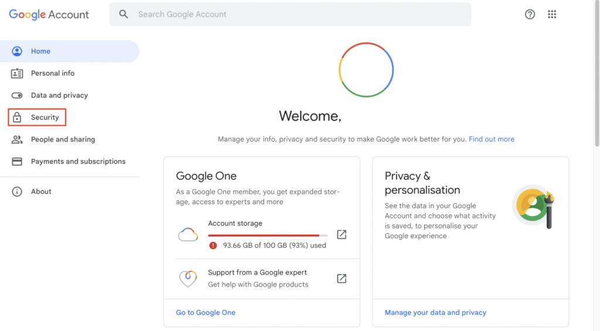Click the Payments card icon in sidebar
The width and height of the screenshot is (600, 331).
17,162
